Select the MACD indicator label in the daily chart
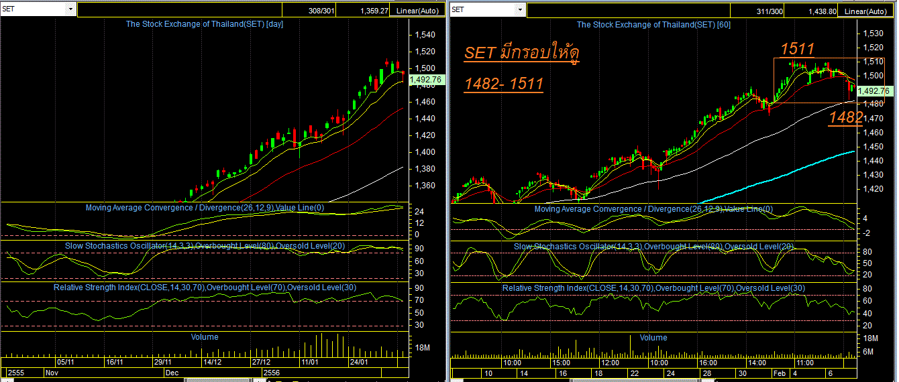The width and height of the screenshot is (899, 382). (x=205, y=208)
